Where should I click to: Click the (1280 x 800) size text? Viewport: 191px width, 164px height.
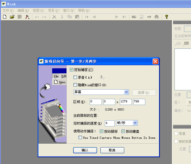coord(114,109)
